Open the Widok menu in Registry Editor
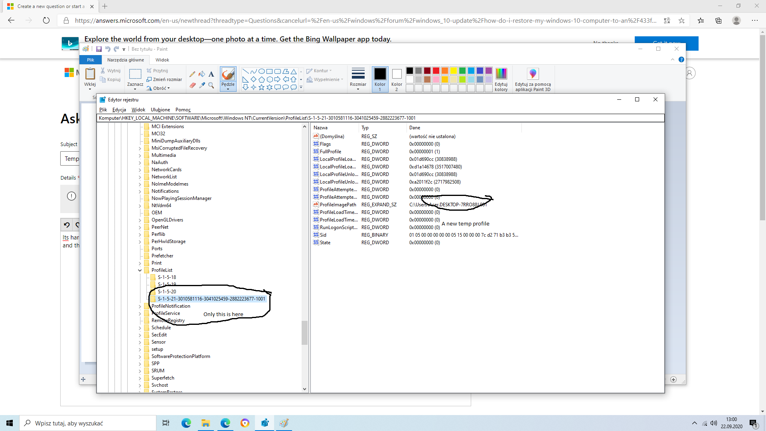Image resolution: width=766 pixels, height=431 pixels. point(138,110)
